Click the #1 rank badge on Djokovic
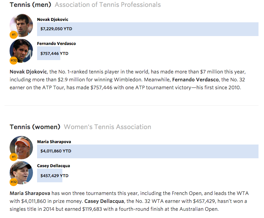Image resolution: width=264 pixels, height=218 pixels. click(x=14, y=35)
